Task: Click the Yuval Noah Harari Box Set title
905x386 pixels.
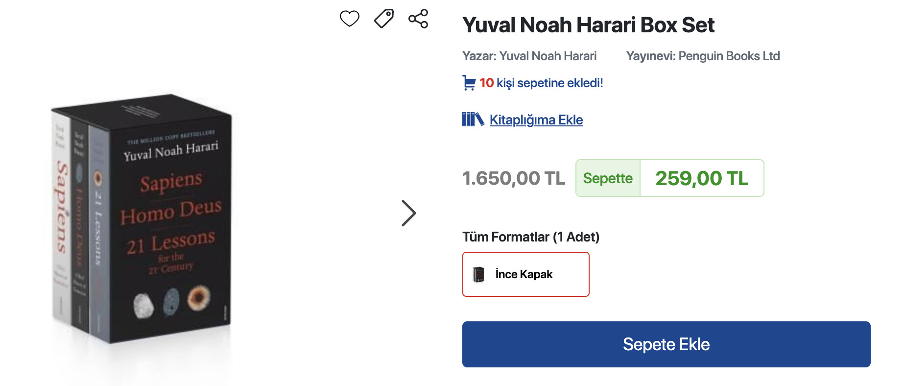Action: point(588,25)
